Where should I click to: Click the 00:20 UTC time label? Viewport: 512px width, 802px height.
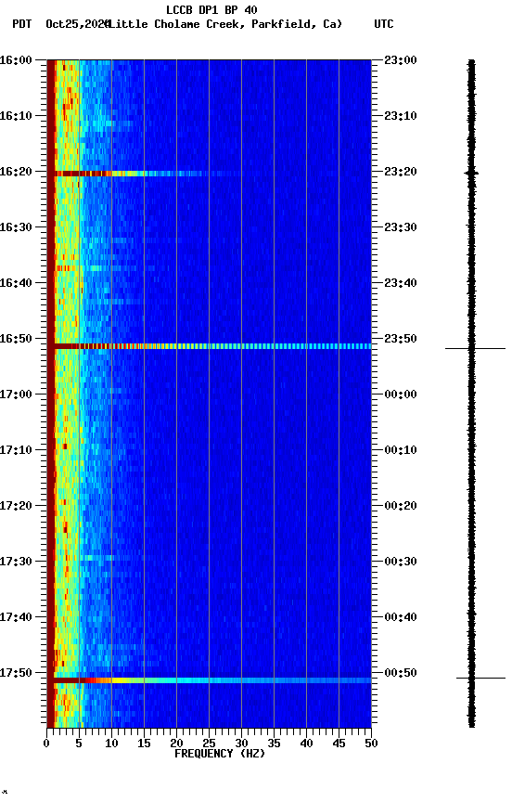point(401,507)
